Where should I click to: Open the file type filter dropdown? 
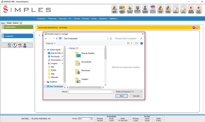(x=129, y=91)
